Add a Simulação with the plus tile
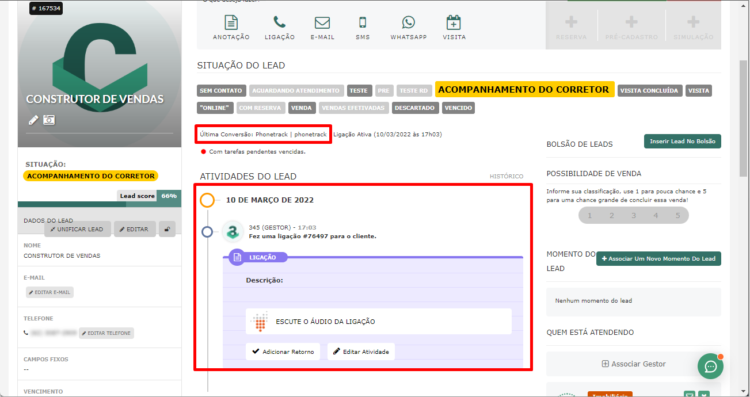Viewport: 750px width, 397px height. click(694, 28)
